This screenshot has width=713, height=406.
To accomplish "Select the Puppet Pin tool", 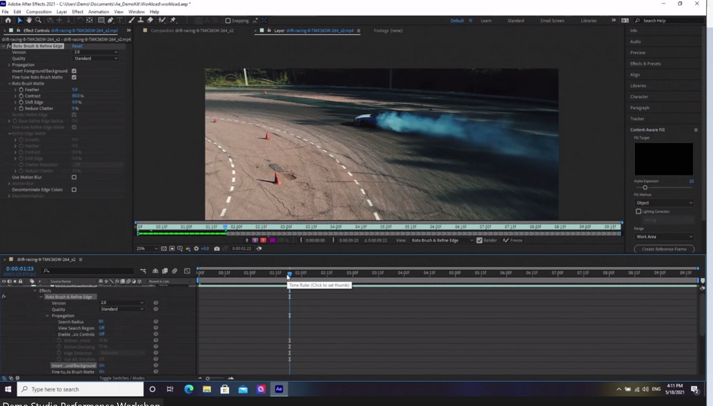I will pos(173,20).
